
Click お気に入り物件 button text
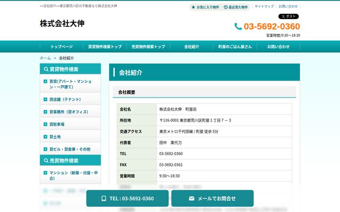coord(208,7)
